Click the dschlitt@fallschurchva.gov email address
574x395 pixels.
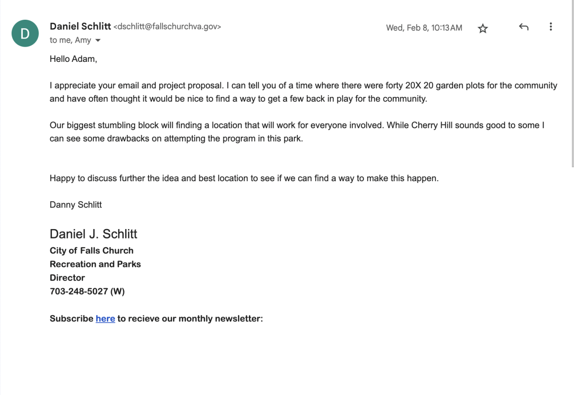click(167, 27)
